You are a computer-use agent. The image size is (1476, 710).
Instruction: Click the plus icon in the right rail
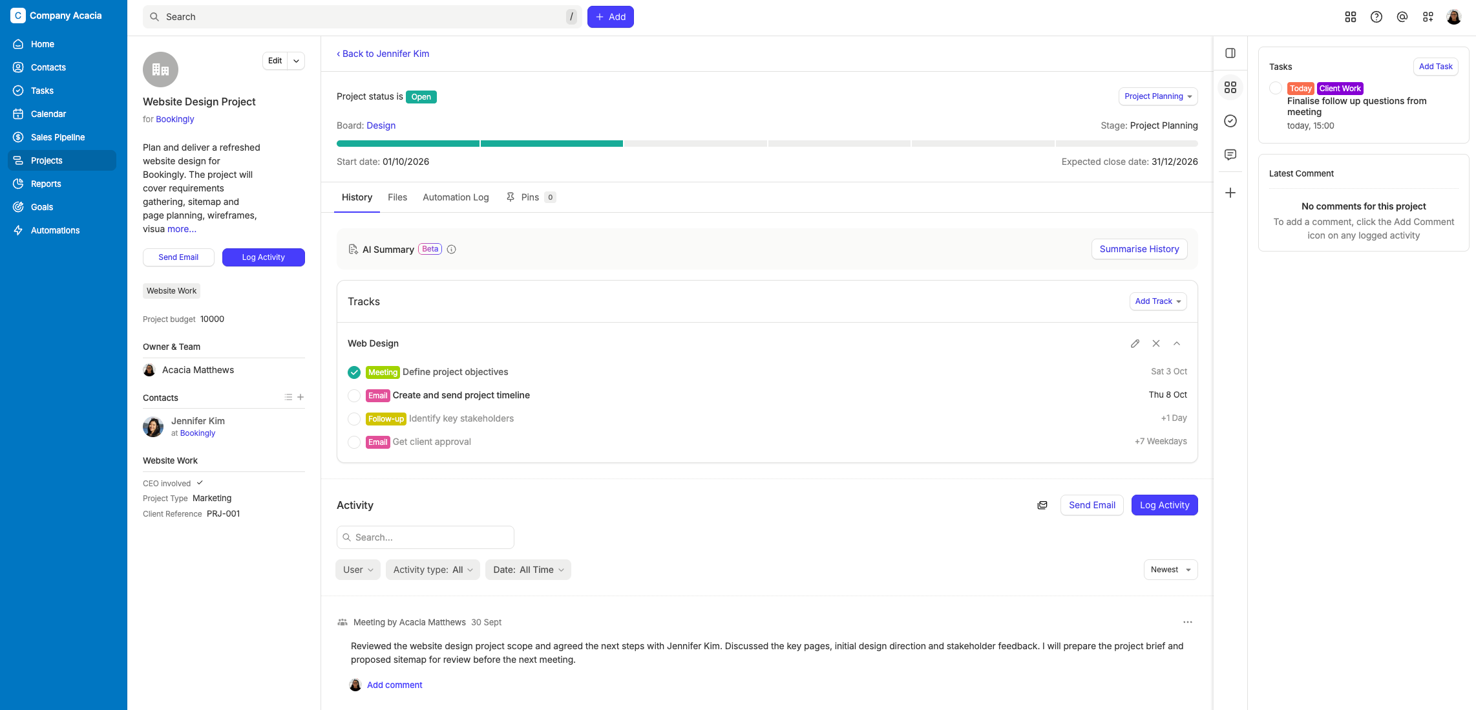tap(1230, 193)
